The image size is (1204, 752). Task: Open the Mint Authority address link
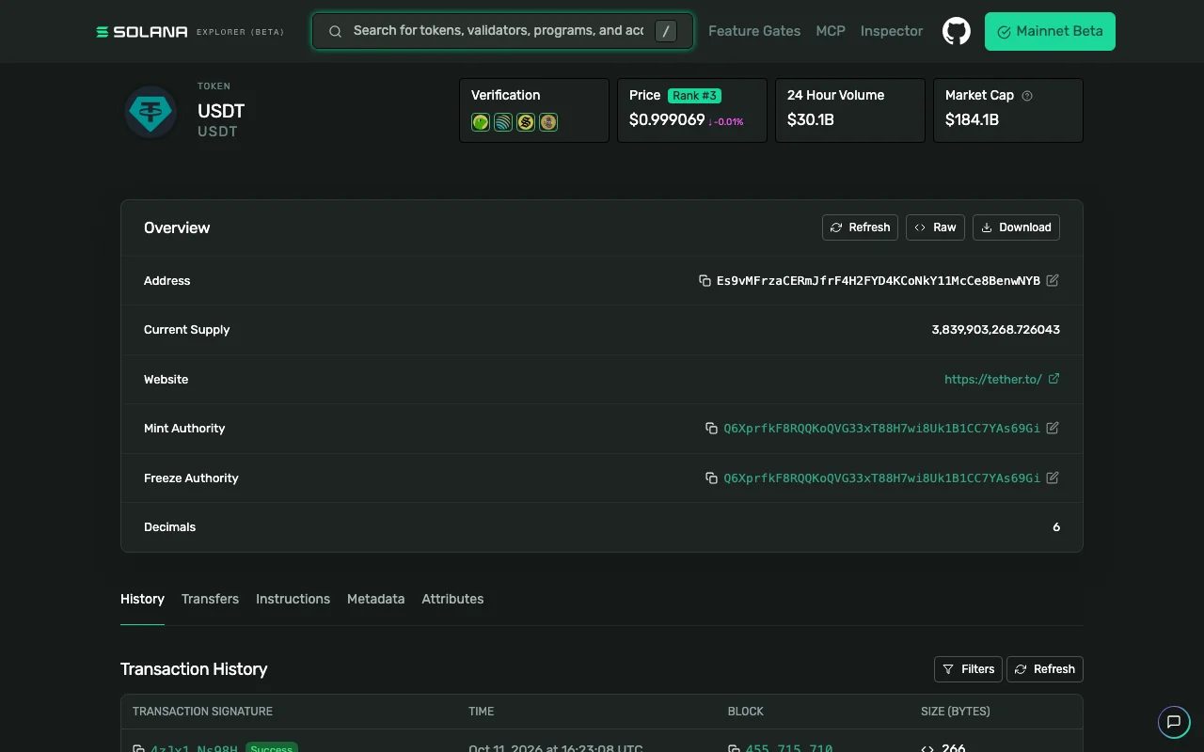881,429
